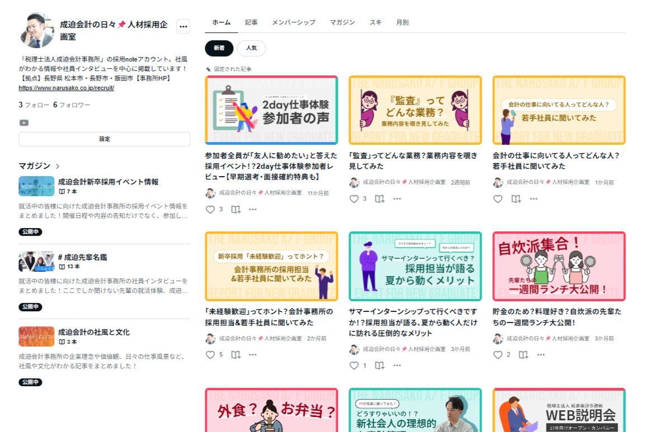Screen dimensions: 649x432
Task: Switch to the 人気 sort filter
Action: [x=251, y=49]
